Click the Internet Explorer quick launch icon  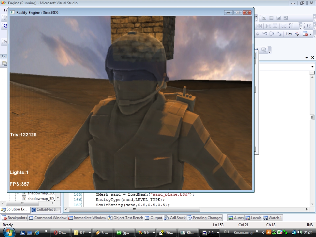coord(37,232)
